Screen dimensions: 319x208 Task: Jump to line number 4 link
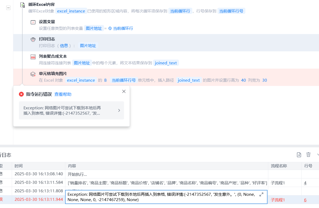tap(305, 183)
